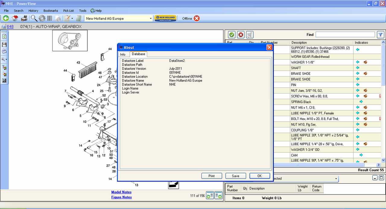Viewport: 386px width, 209px height.
Task: Click the gear settings toolbar icon
Action: 42,18
